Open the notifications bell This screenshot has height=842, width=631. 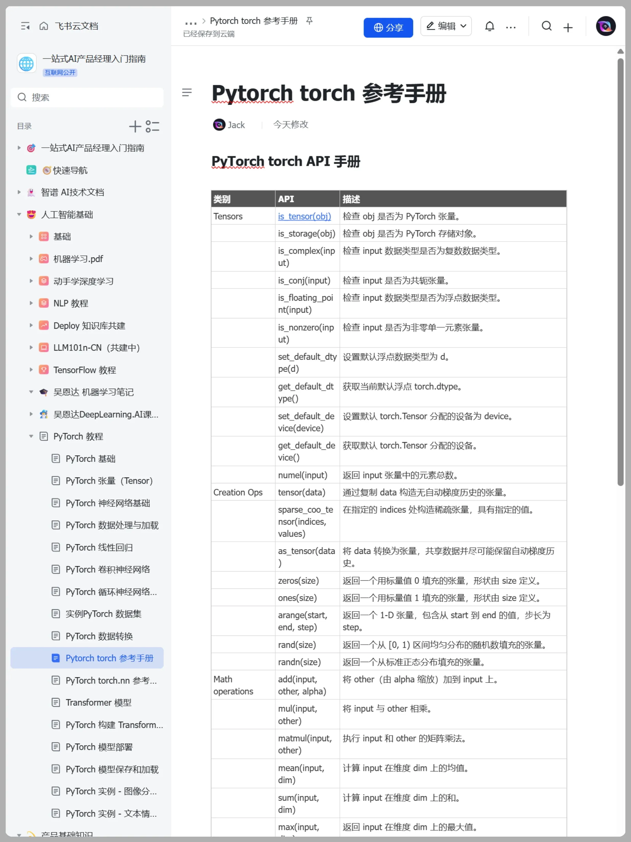click(490, 26)
